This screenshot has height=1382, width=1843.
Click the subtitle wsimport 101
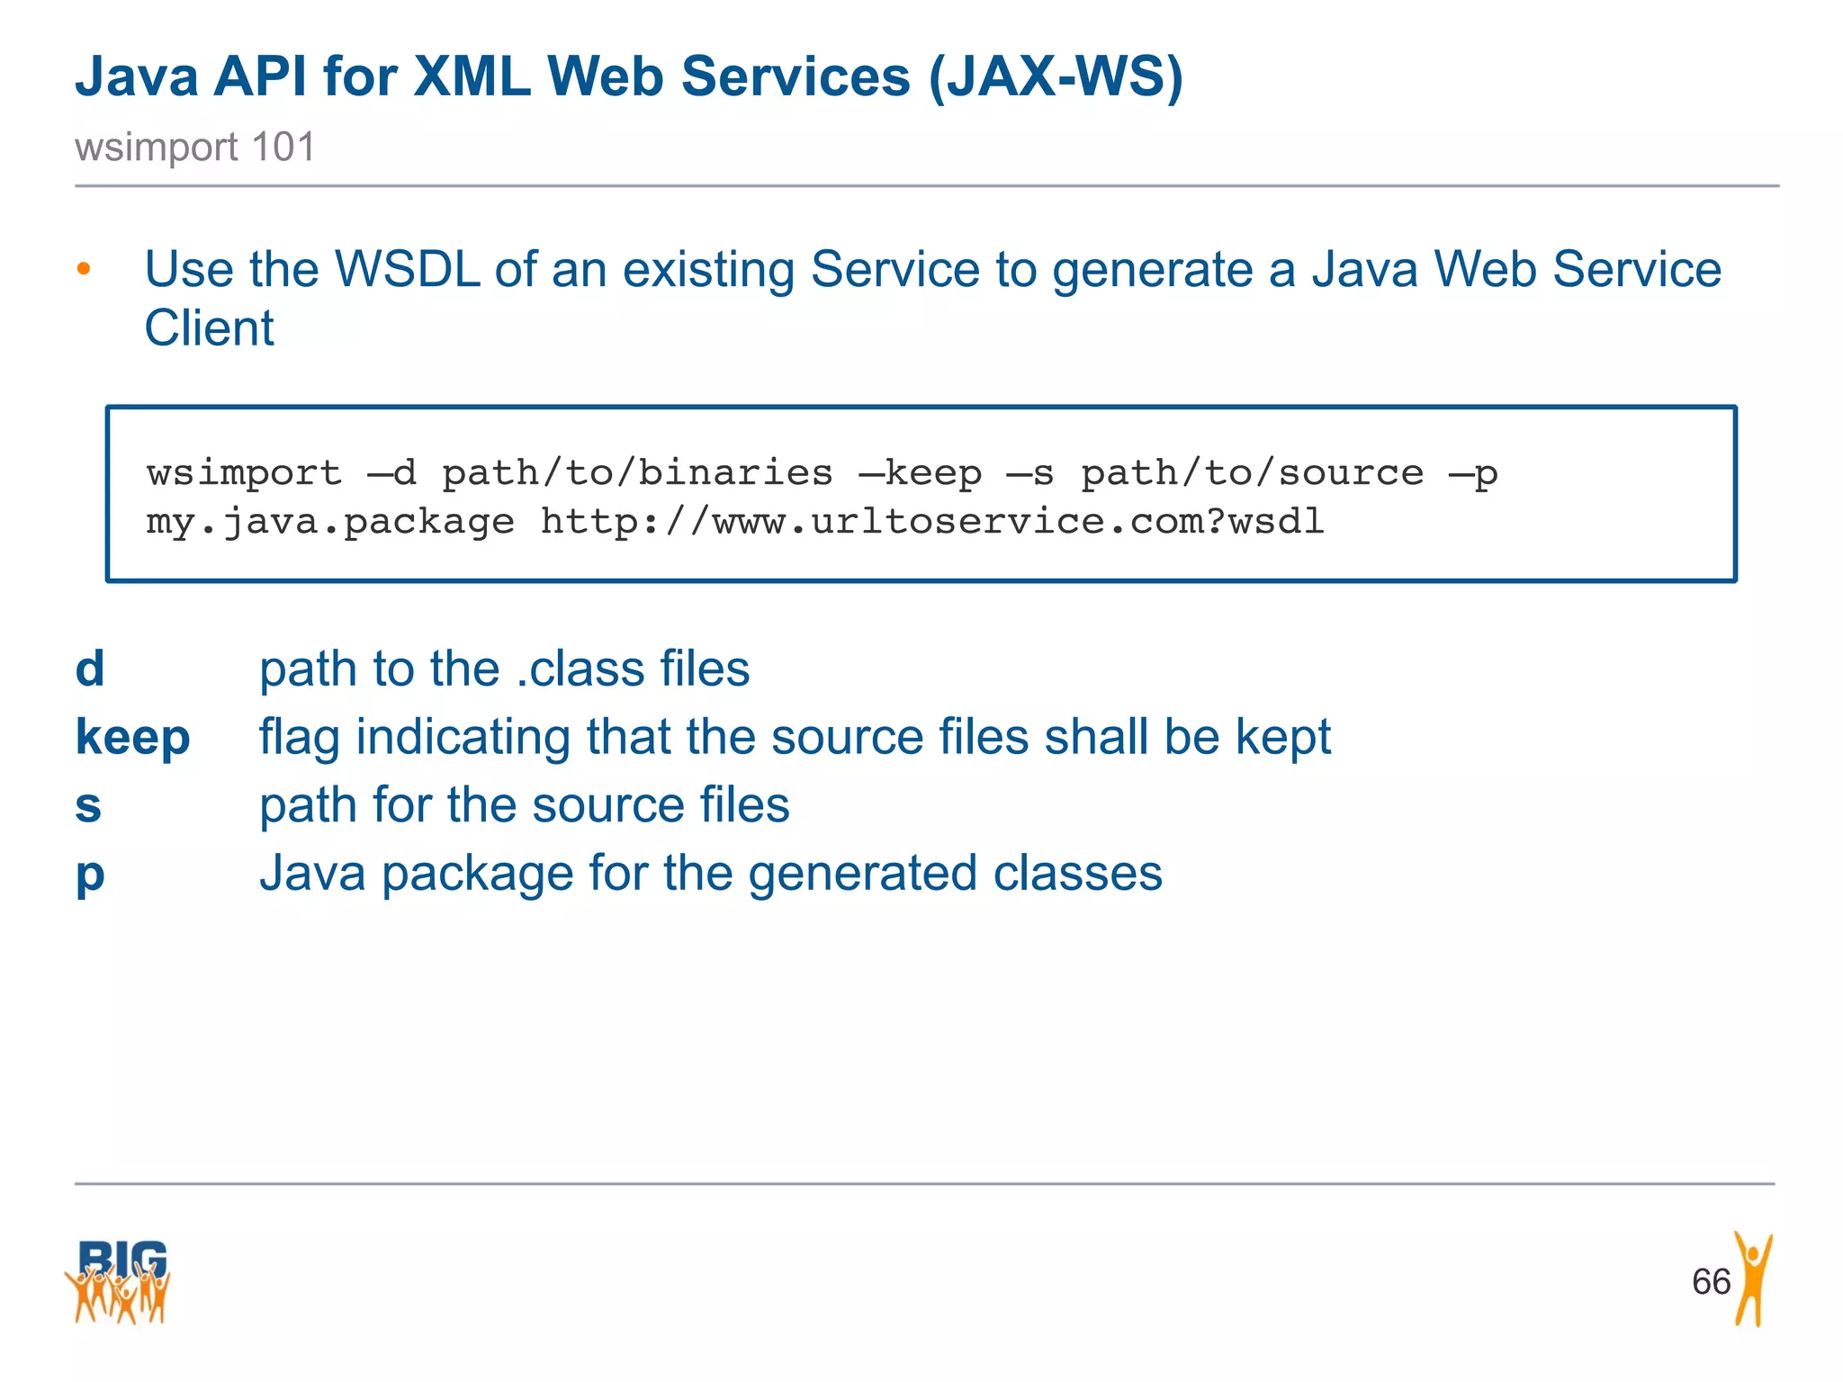click(x=195, y=147)
